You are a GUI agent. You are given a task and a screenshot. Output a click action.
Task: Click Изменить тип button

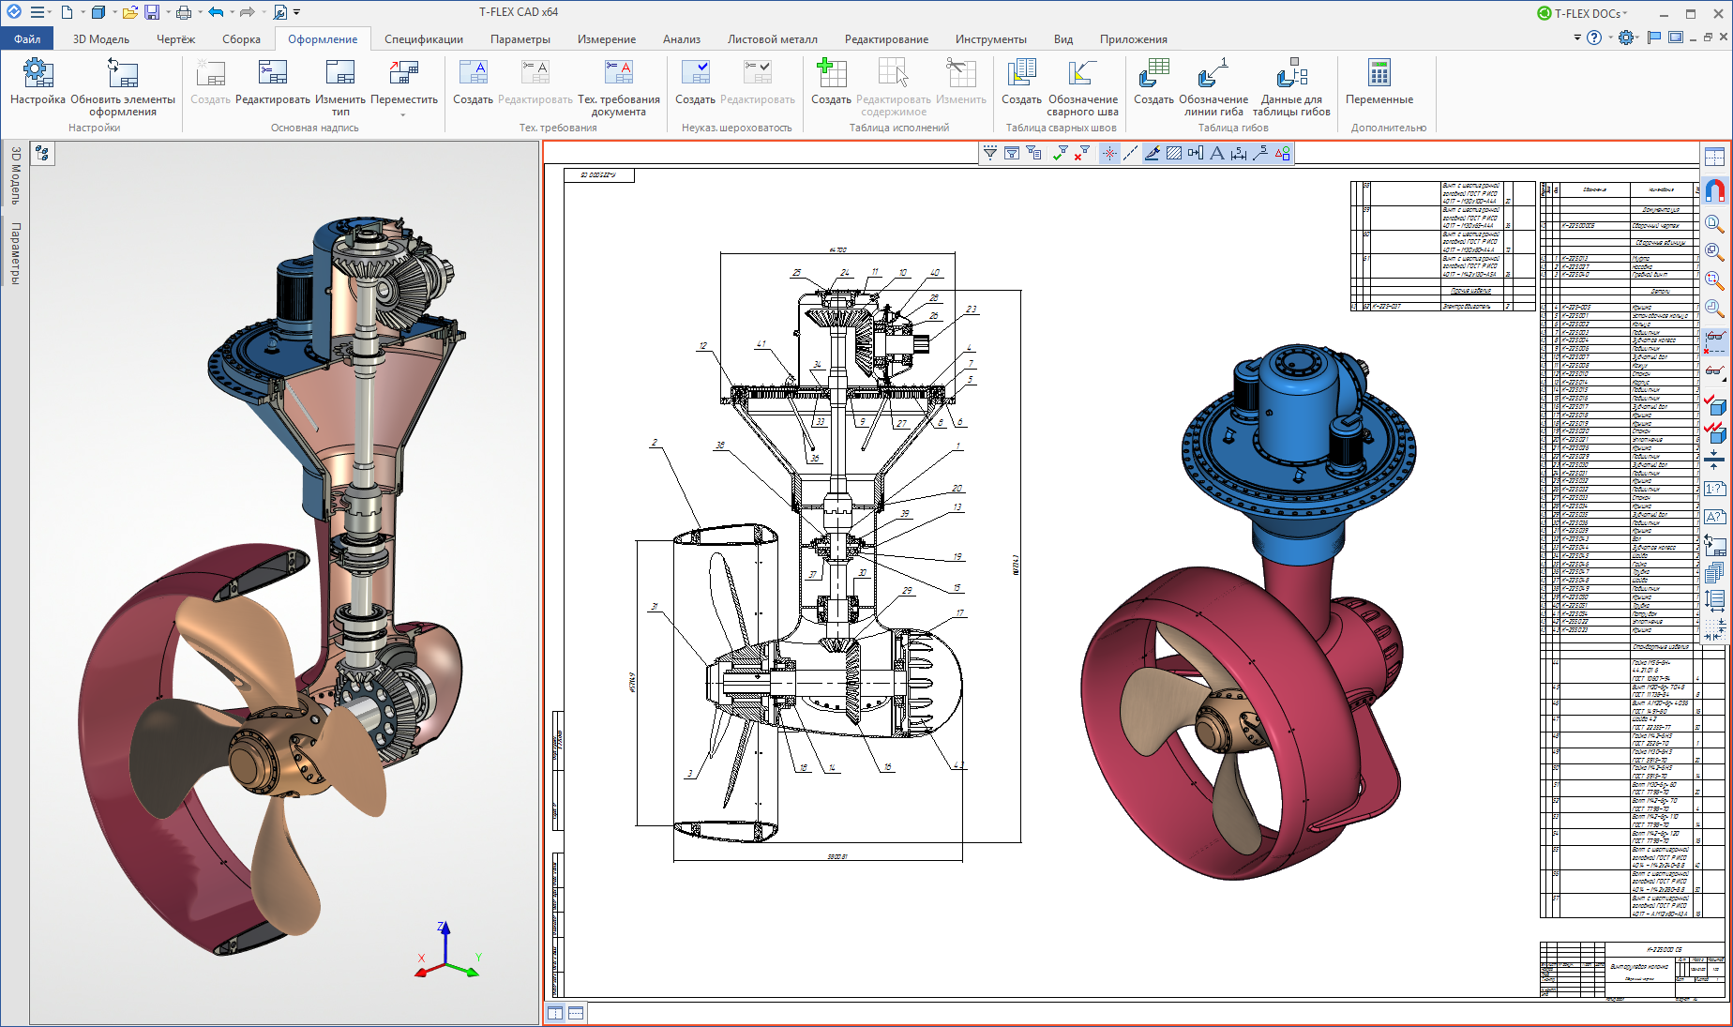pyautogui.click(x=340, y=74)
